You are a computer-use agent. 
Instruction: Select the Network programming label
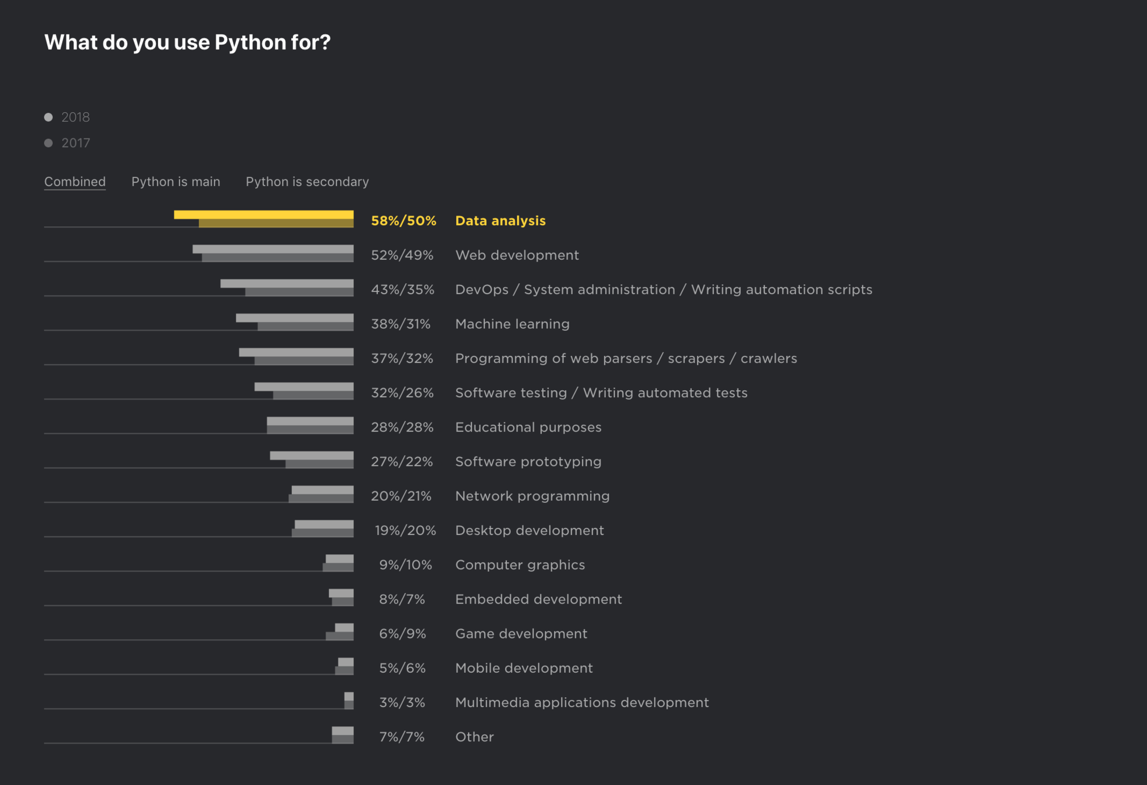coord(532,496)
